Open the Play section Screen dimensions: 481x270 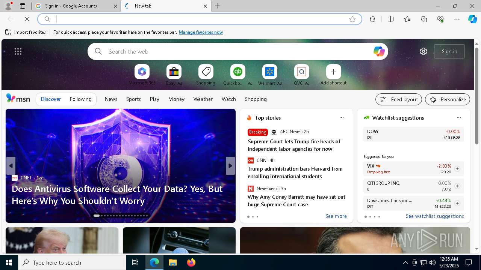pyautogui.click(x=154, y=99)
